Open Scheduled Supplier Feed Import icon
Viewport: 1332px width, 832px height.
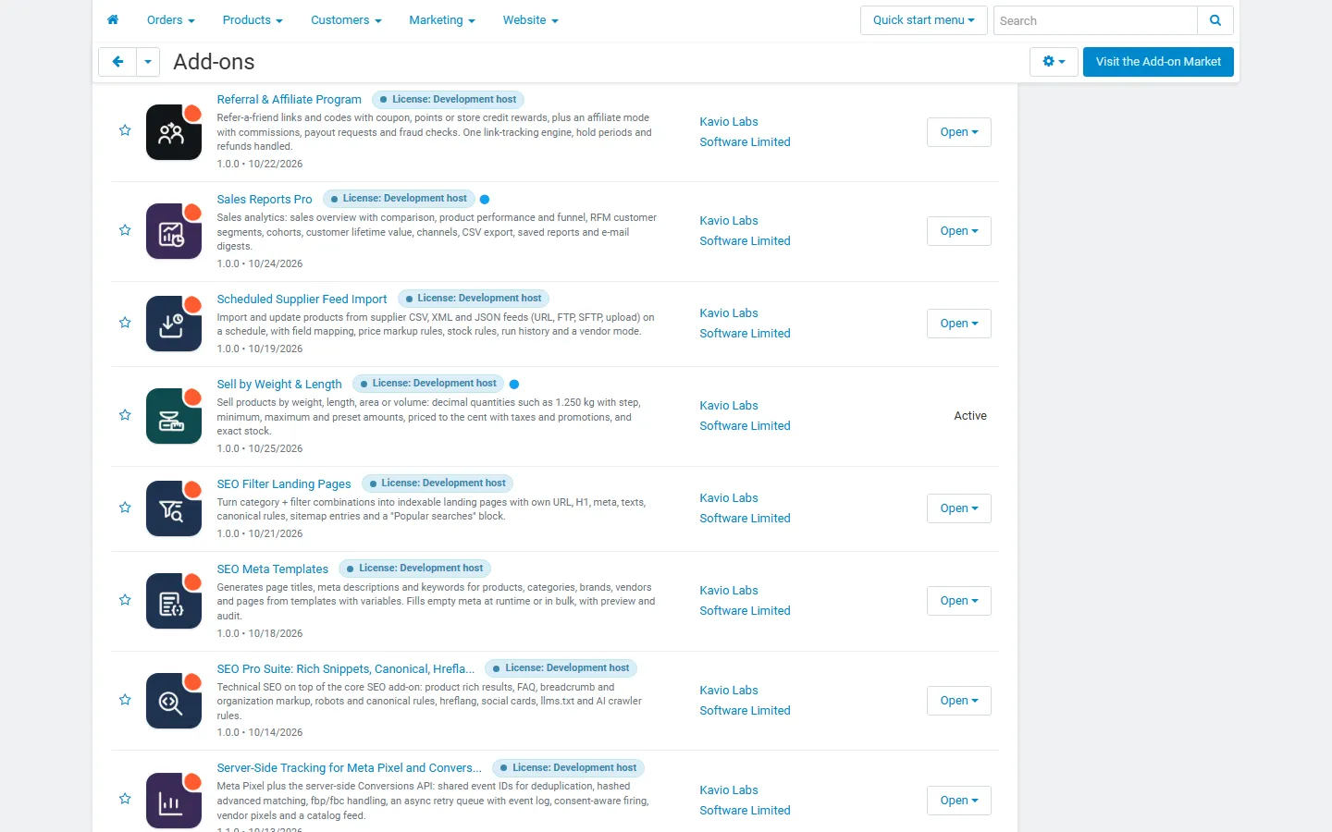point(174,324)
